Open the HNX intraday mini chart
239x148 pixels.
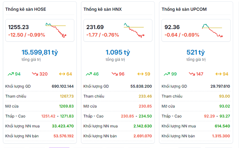tap(134, 30)
